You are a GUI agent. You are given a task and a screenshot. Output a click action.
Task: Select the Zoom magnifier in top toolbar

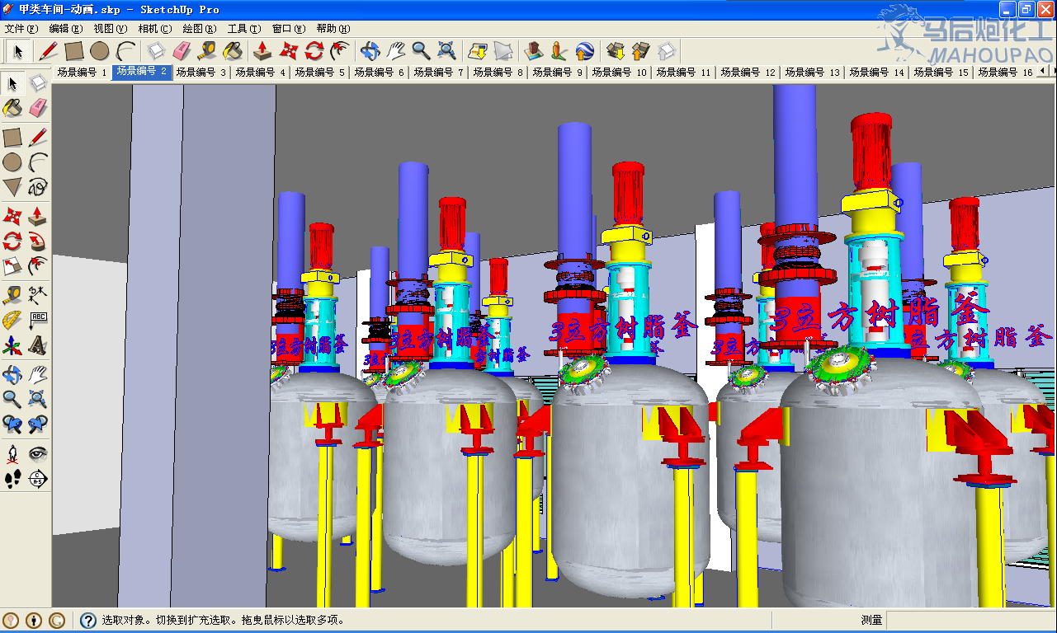pyautogui.click(x=421, y=51)
